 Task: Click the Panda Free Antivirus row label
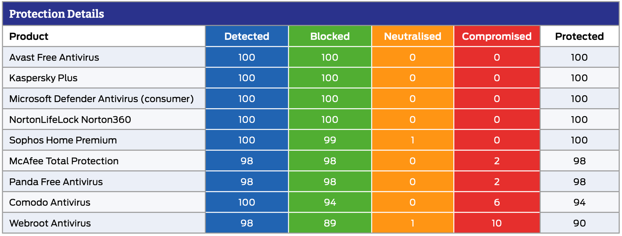click(56, 182)
